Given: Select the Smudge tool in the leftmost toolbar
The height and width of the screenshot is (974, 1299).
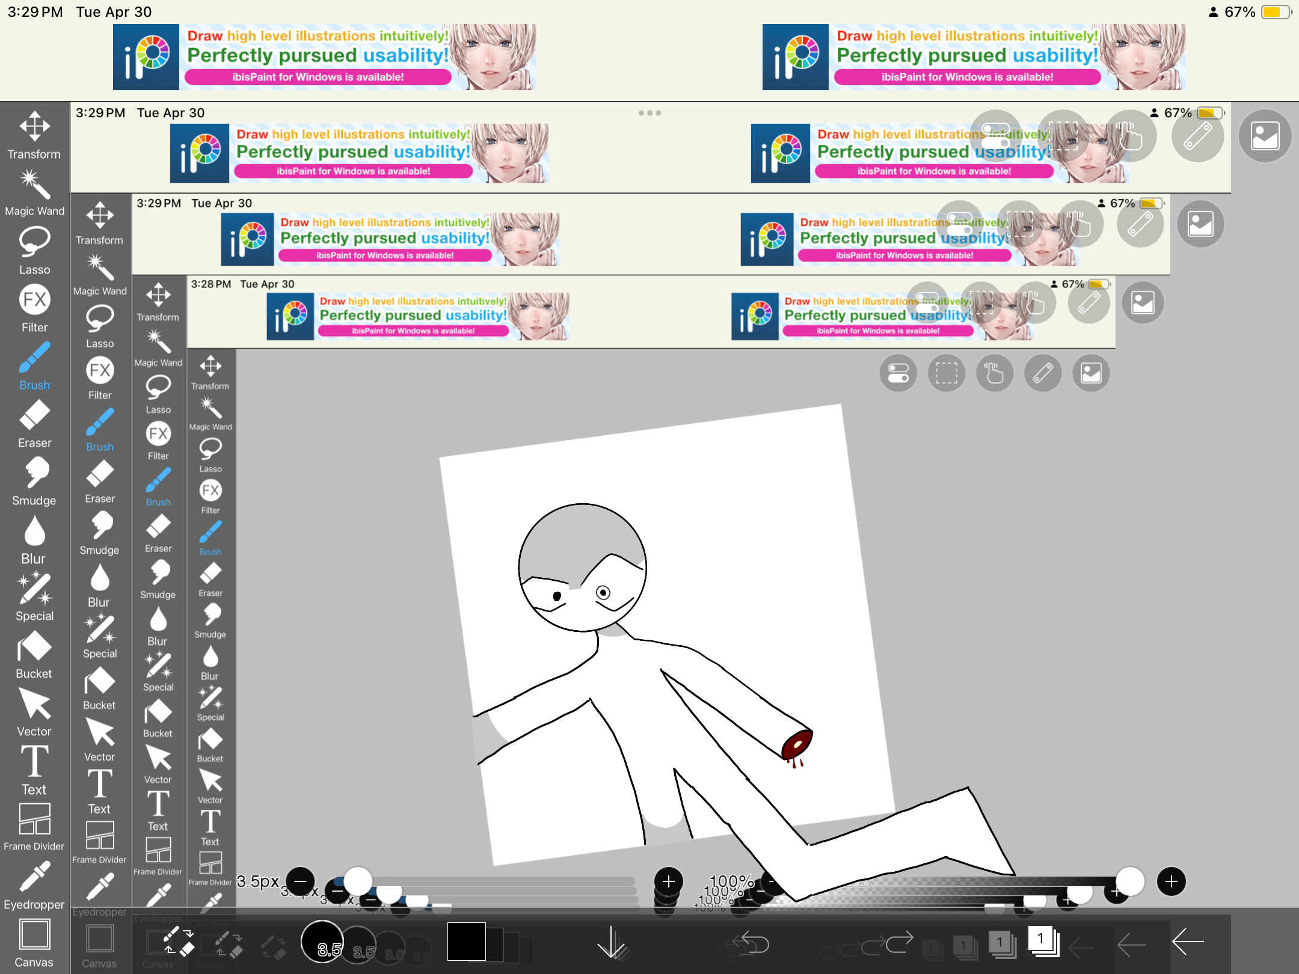Looking at the screenshot, I should [34, 482].
